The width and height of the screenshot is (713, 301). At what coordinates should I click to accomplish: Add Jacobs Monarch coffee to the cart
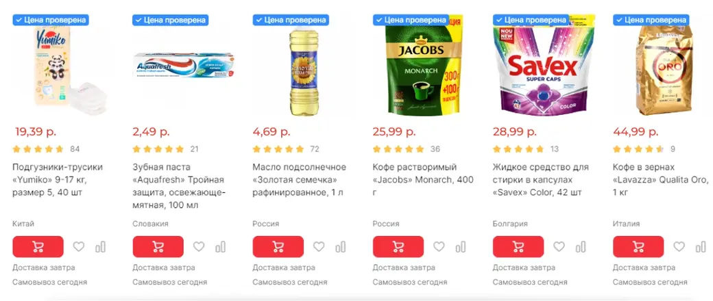click(398, 246)
